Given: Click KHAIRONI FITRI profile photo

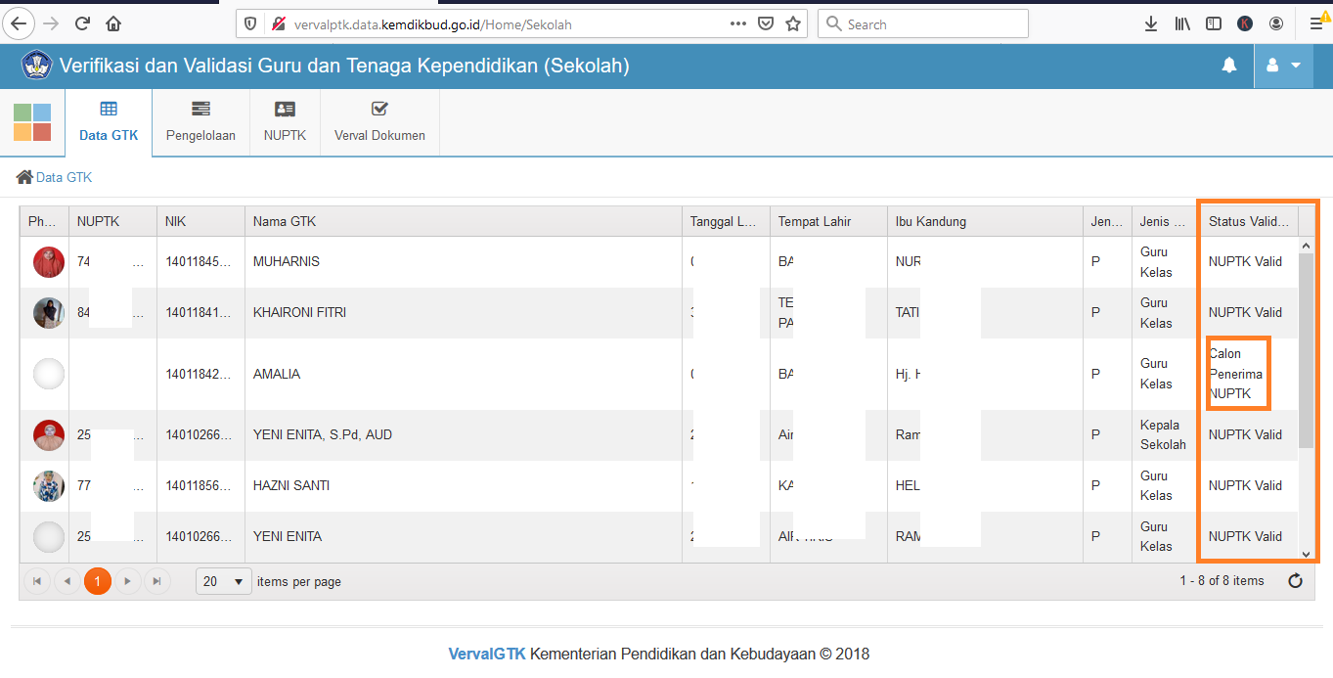Looking at the screenshot, I should click(49, 313).
